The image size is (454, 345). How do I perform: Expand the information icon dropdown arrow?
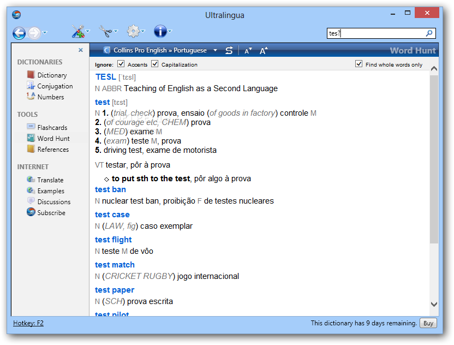coord(170,31)
